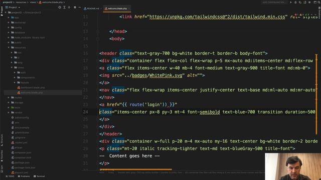Click the .editorconfig gear file icon
Image resolution: width=321 pixels, height=180 pixels.
pyautogui.click(x=13, y=117)
